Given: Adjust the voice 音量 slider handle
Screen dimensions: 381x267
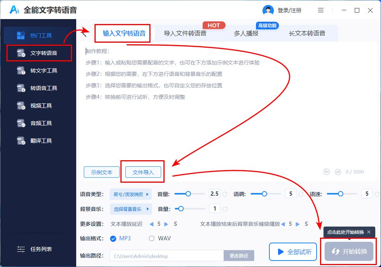Looking at the screenshot, I should [x=188, y=194].
